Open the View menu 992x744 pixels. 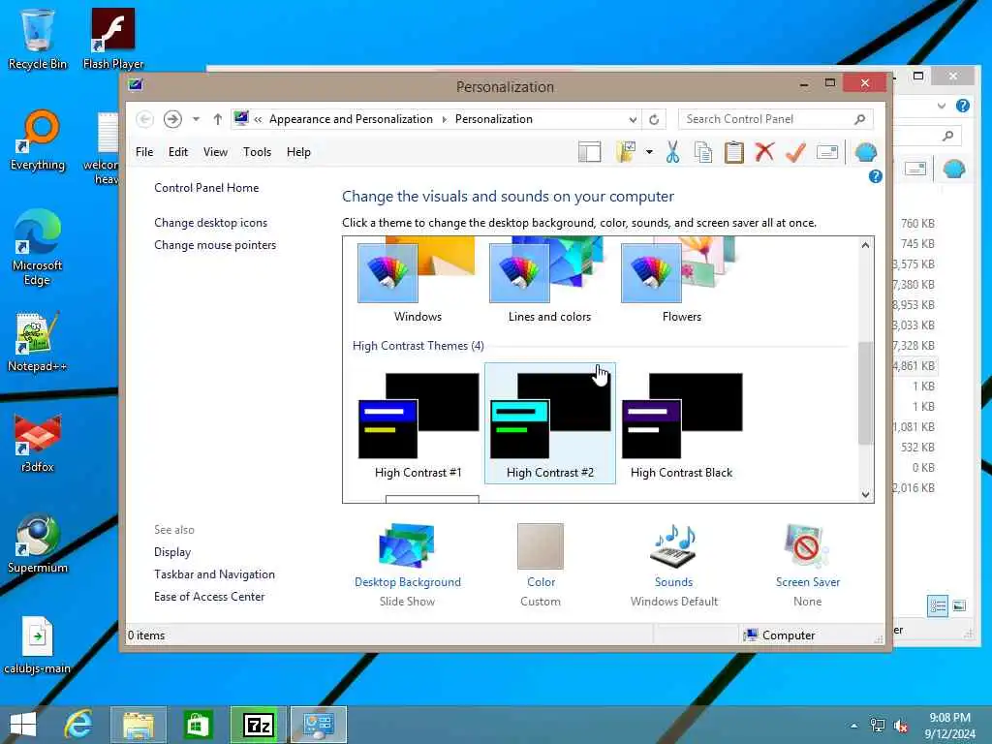215,152
